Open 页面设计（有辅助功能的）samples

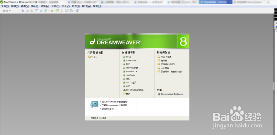171,72
